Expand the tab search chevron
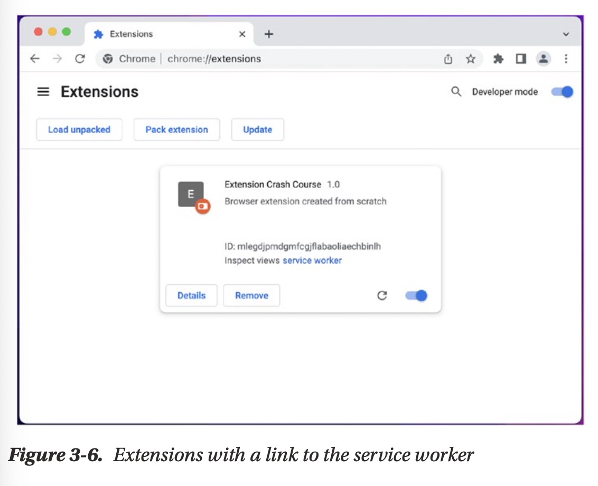This screenshot has height=486, width=598. [x=566, y=34]
